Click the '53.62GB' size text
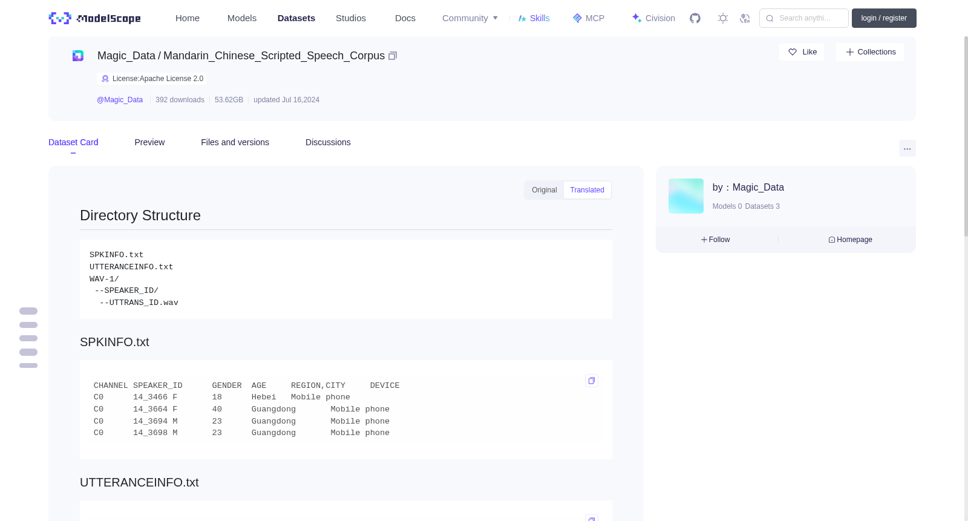 pyautogui.click(x=229, y=100)
